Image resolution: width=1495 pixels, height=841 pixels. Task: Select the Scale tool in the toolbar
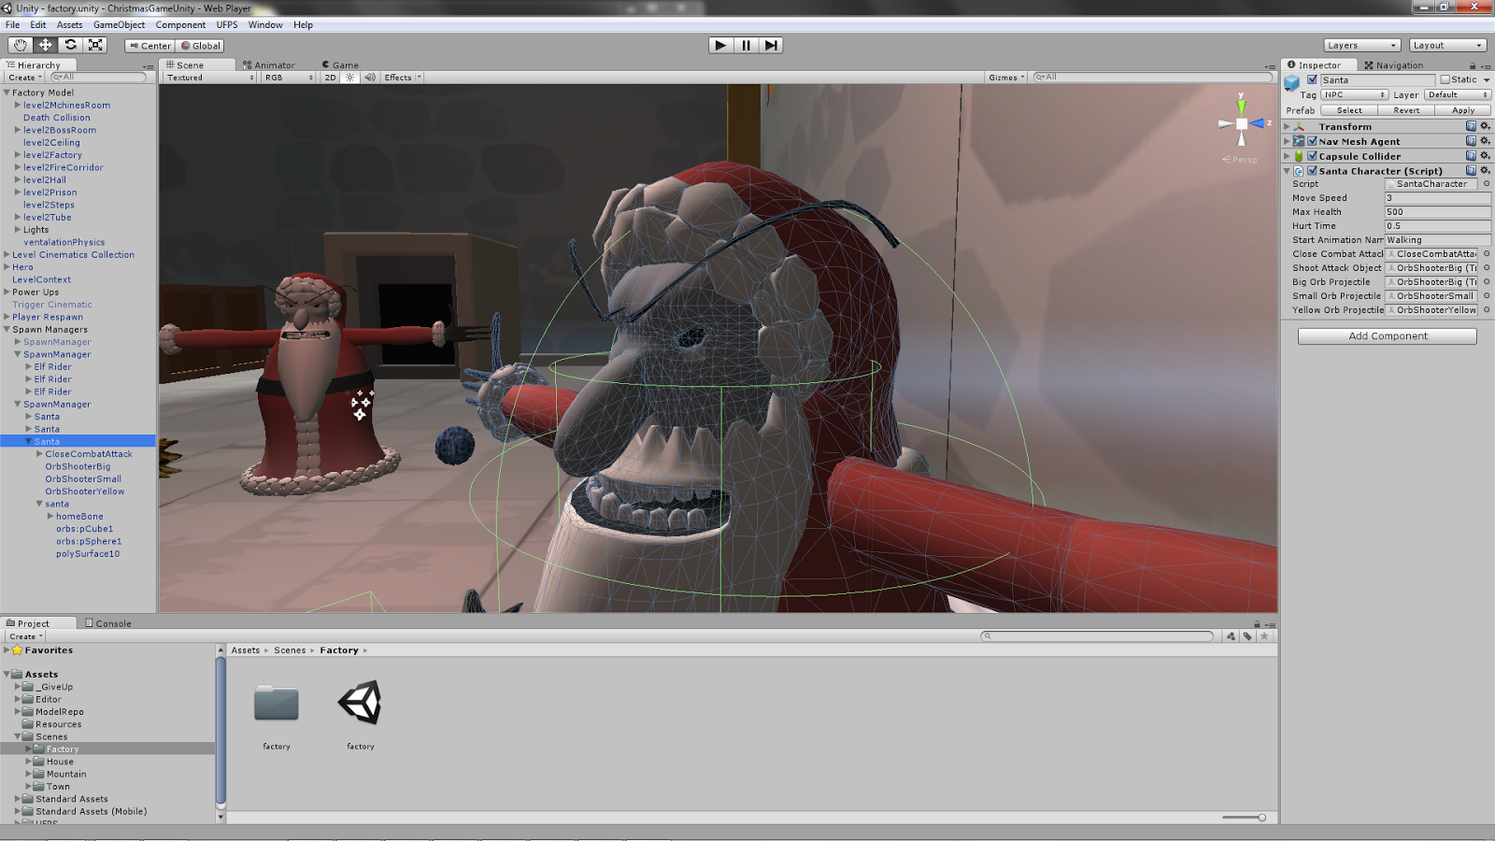(95, 45)
